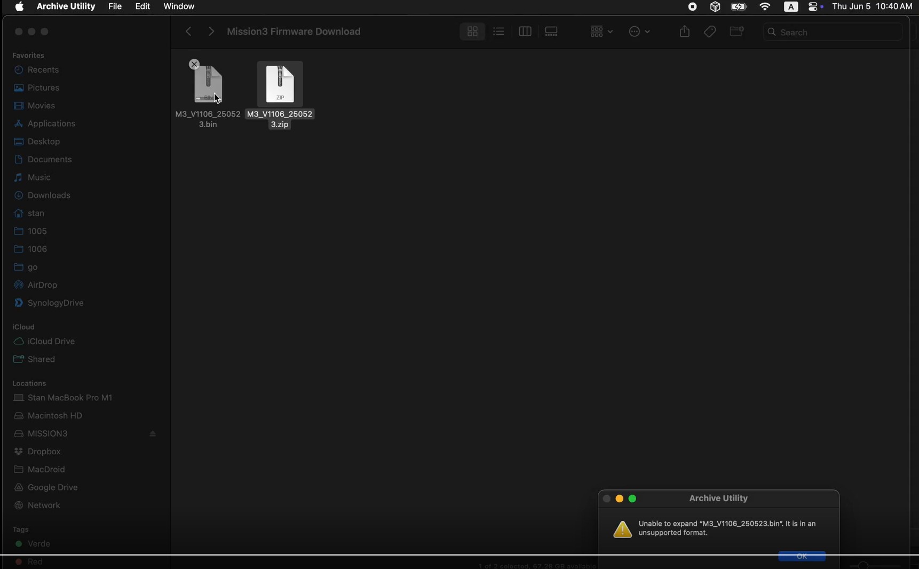Open the File menu
Screen dimensions: 919x569
tap(115, 7)
